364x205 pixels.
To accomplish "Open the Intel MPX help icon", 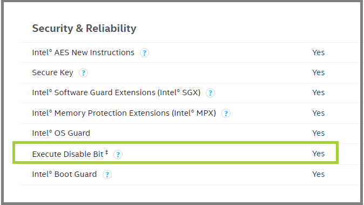I will pyautogui.click(x=226, y=114).
